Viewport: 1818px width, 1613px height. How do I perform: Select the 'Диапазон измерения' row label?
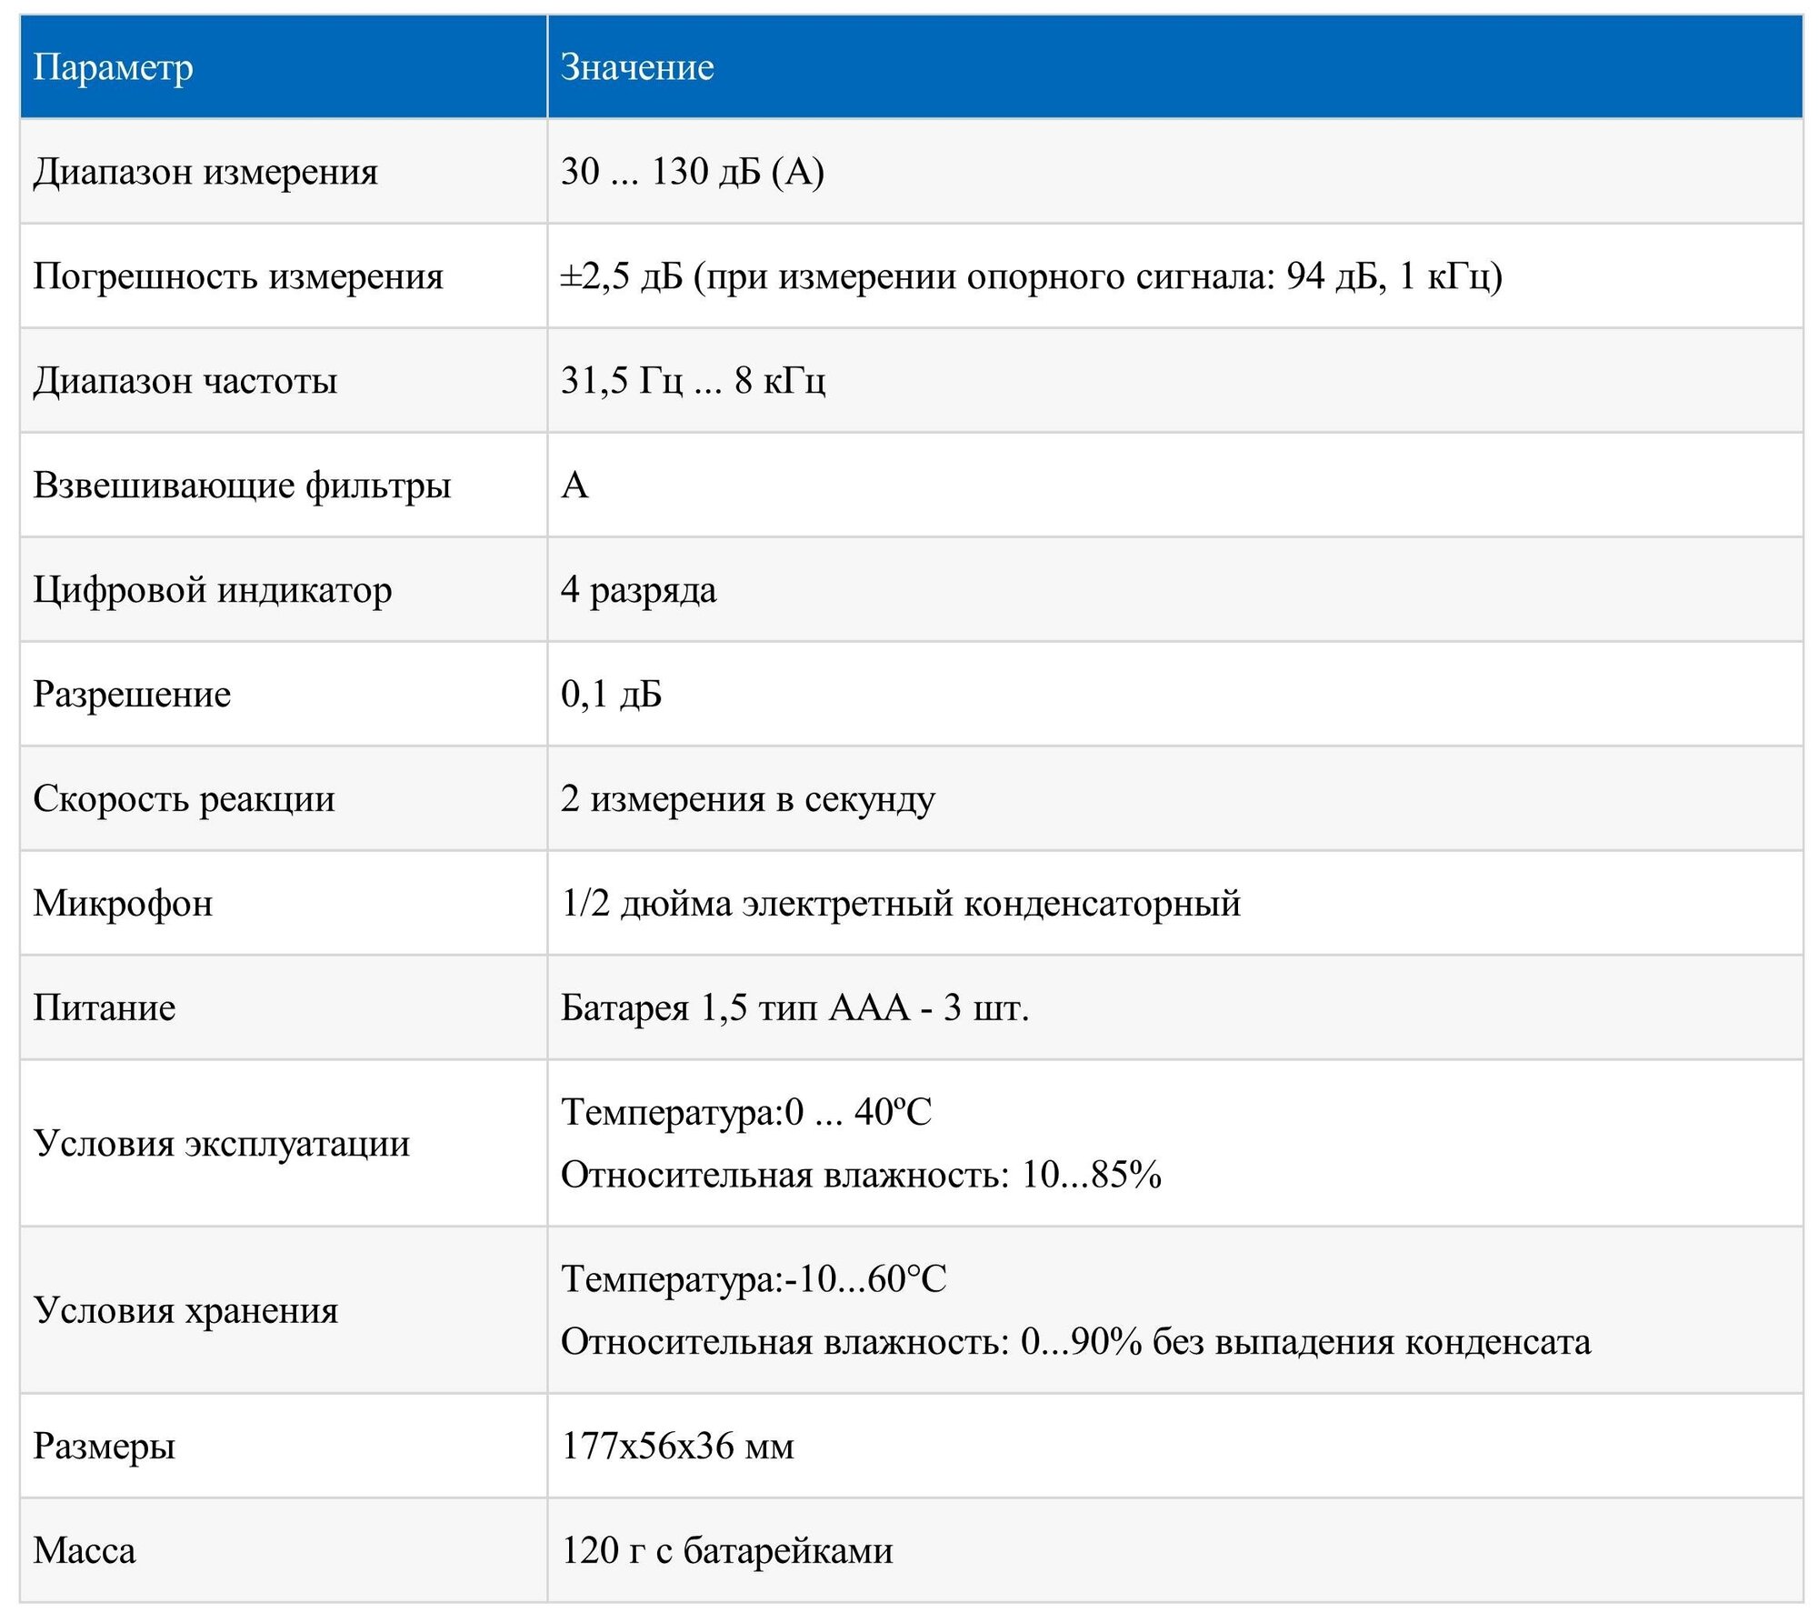point(205,172)
